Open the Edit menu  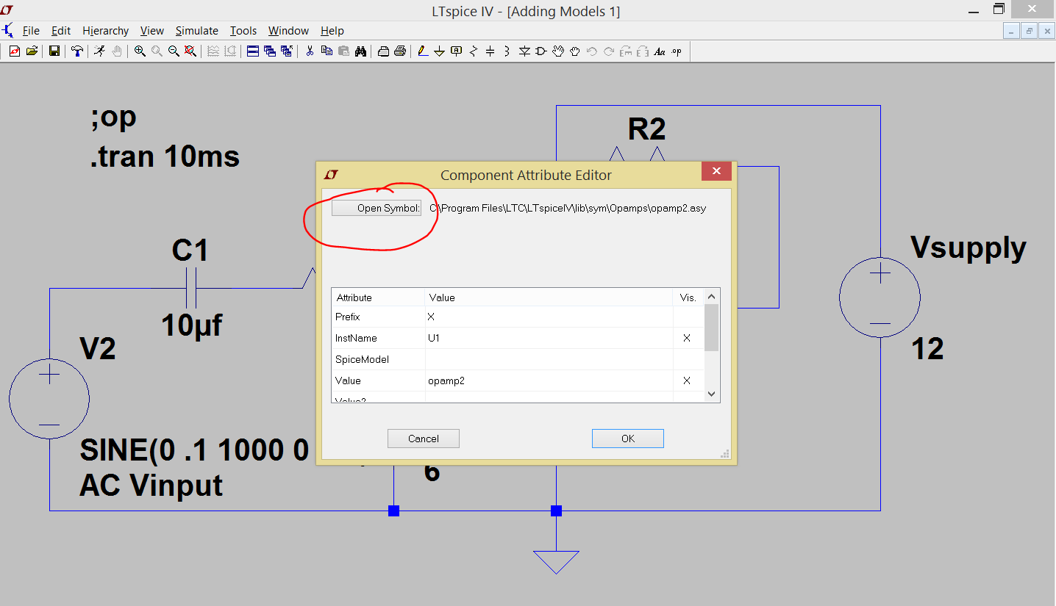(61, 31)
